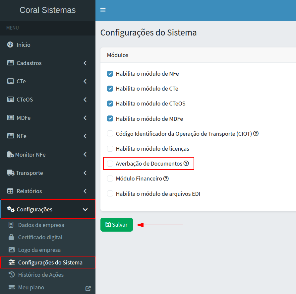This screenshot has width=296, height=294.
Task: Click the Início dashboard icon
Action: (x=10, y=45)
